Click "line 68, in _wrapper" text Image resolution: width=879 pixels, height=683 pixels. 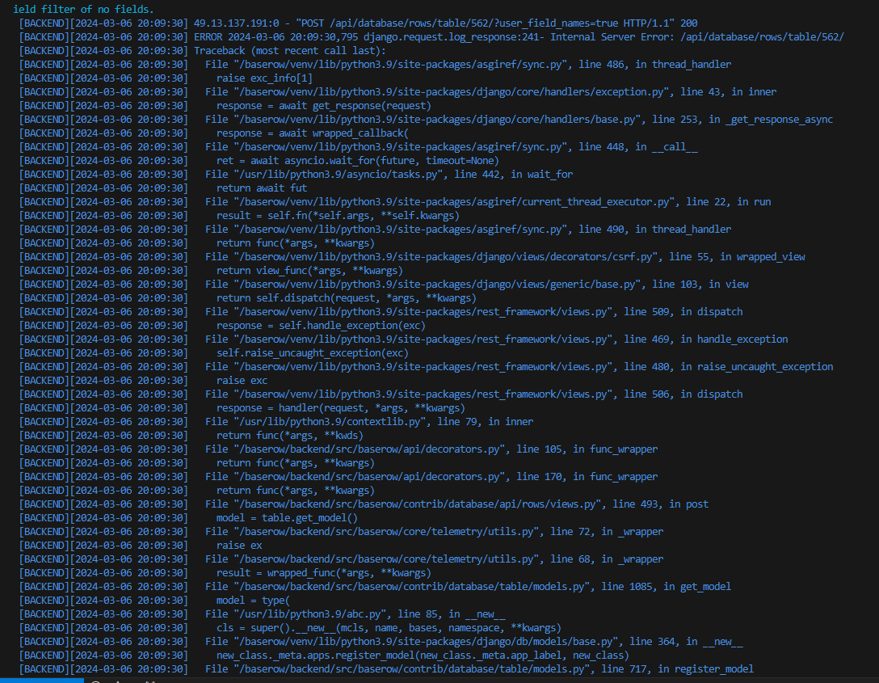point(607,559)
